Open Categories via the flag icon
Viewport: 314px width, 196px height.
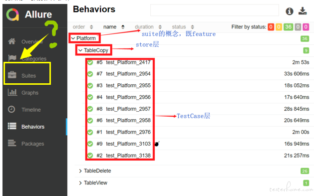pyautogui.click(x=12, y=58)
